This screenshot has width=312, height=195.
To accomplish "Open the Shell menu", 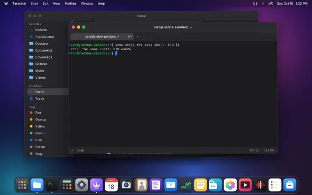I will [34, 3].
